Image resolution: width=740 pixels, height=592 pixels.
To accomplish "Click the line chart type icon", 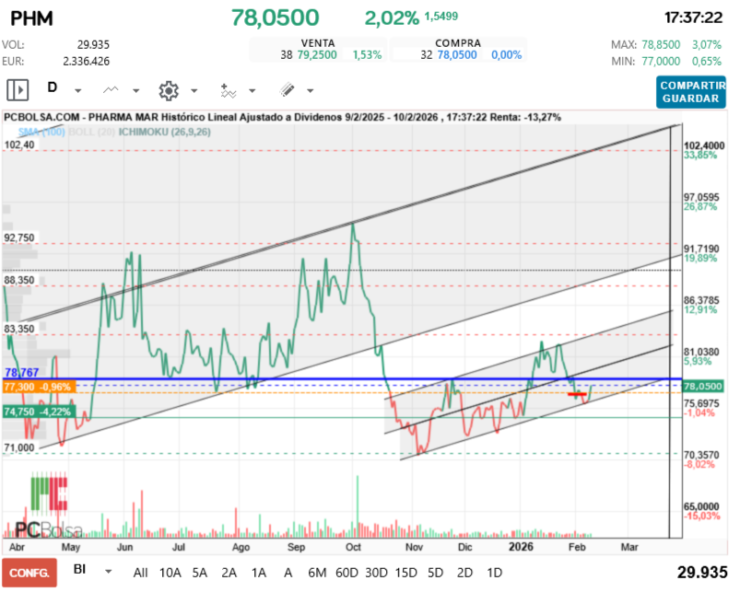I will 112,89.
